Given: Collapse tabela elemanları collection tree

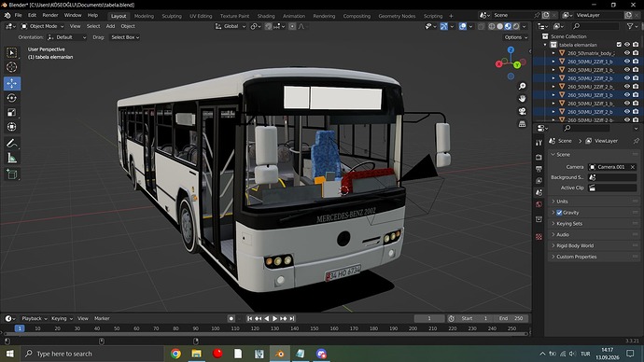Looking at the screenshot, I should click(x=545, y=45).
